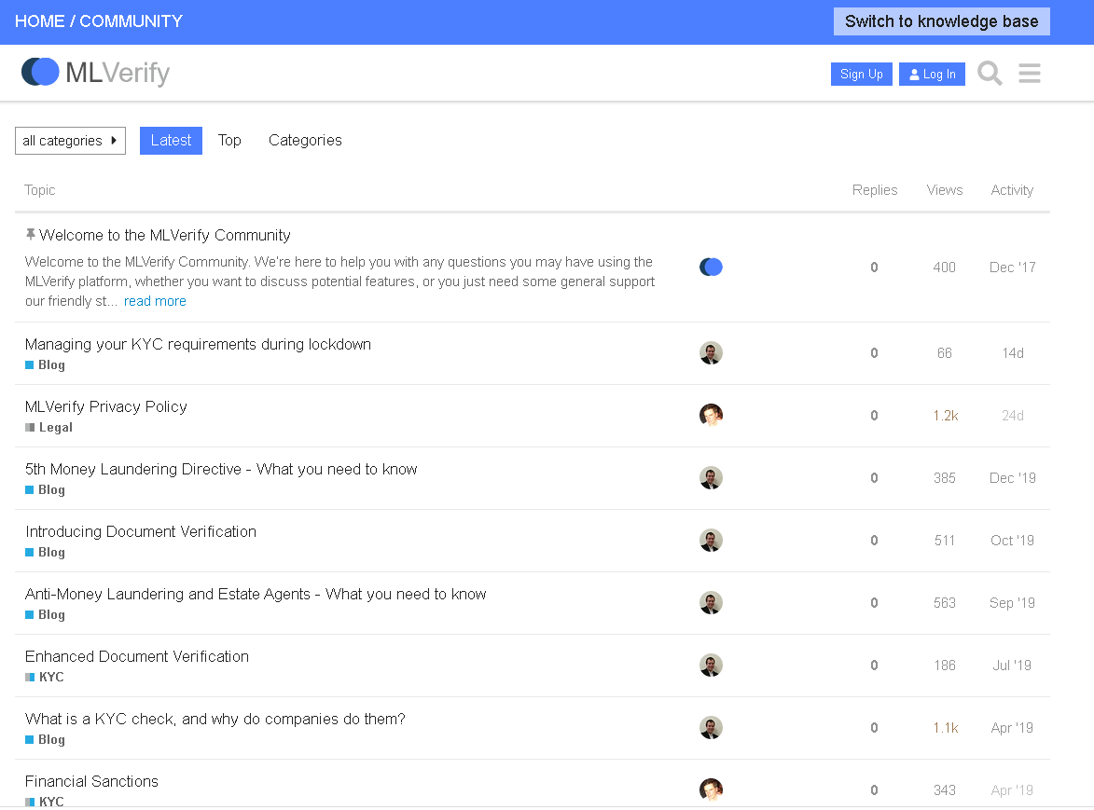The width and height of the screenshot is (1094, 810).
Task: Click the Legal category tag
Action: (55, 428)
